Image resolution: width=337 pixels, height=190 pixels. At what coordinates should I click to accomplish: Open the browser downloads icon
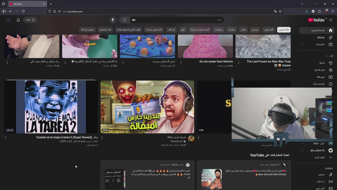[x=307, y=11]
